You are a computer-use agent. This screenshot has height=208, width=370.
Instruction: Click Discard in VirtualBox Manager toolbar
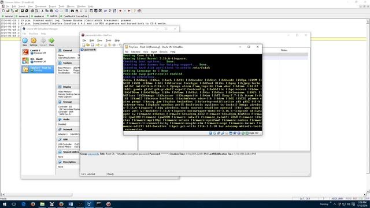43,42
